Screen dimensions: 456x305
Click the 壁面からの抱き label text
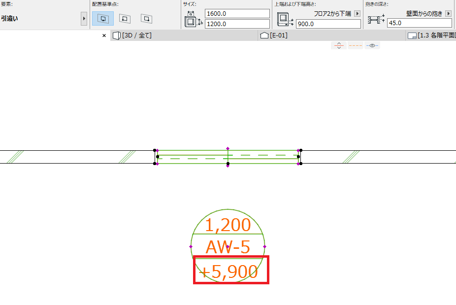424,14
